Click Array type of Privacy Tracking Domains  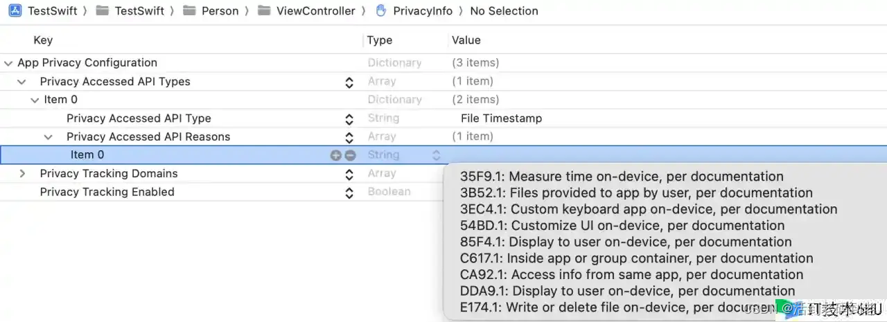point(382,174)
